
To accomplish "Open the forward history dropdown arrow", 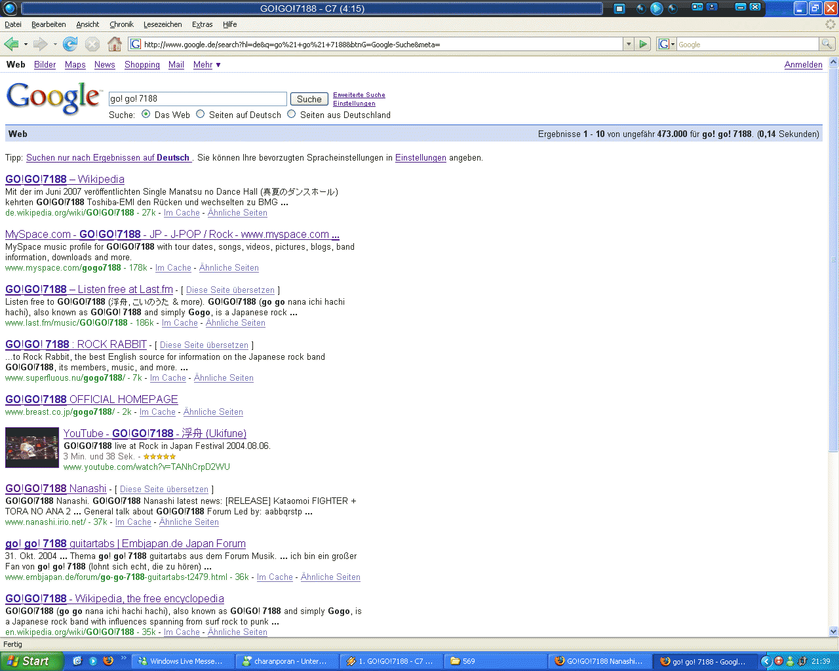I will (x=55, y=45).
